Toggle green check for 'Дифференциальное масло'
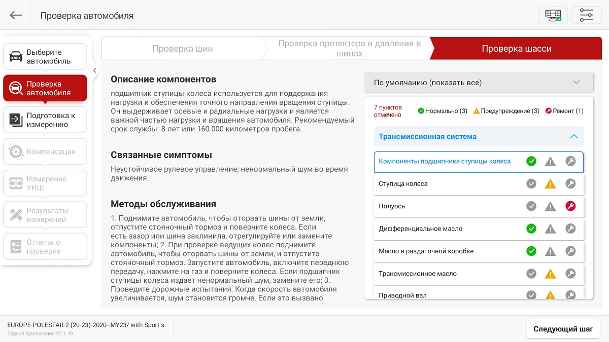The height and width of the screenshot is (342, 609). (x=531, y=229)
